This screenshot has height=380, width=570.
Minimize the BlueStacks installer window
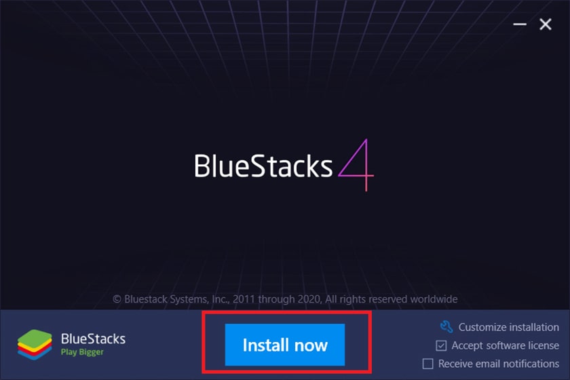520,24
